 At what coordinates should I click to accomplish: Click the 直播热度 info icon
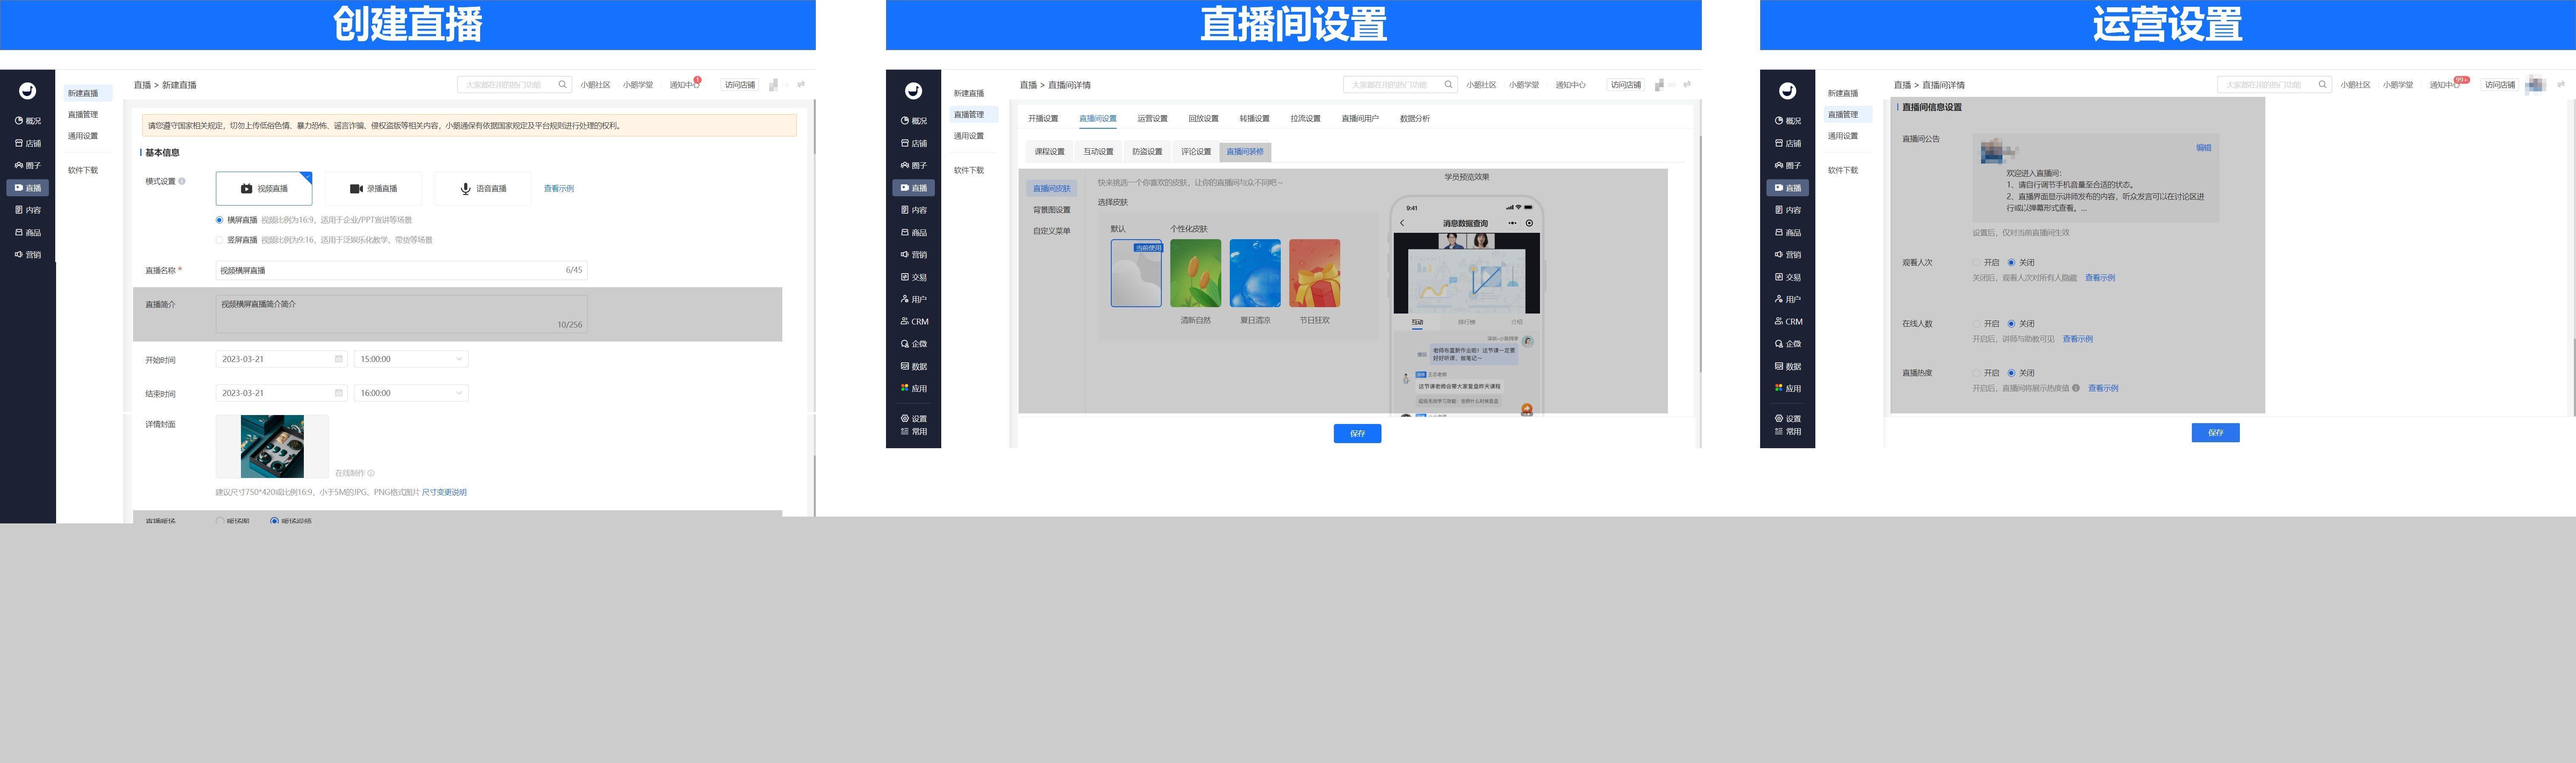pyautogui.click(x=2076, y=388)
